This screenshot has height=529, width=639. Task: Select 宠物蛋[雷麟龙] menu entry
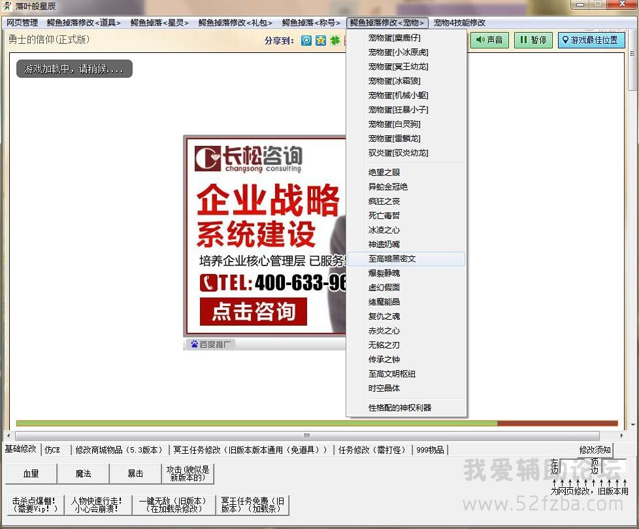(x=406, y=138)
